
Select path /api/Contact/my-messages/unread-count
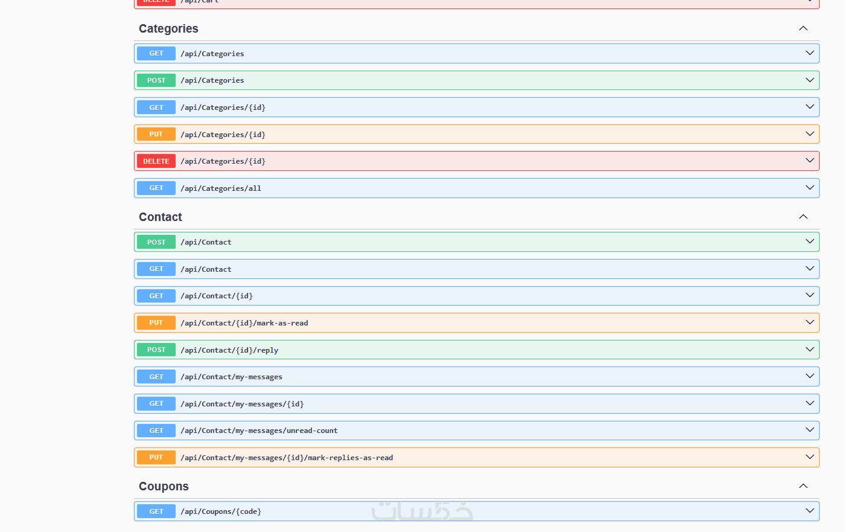[x=259, y=431]
